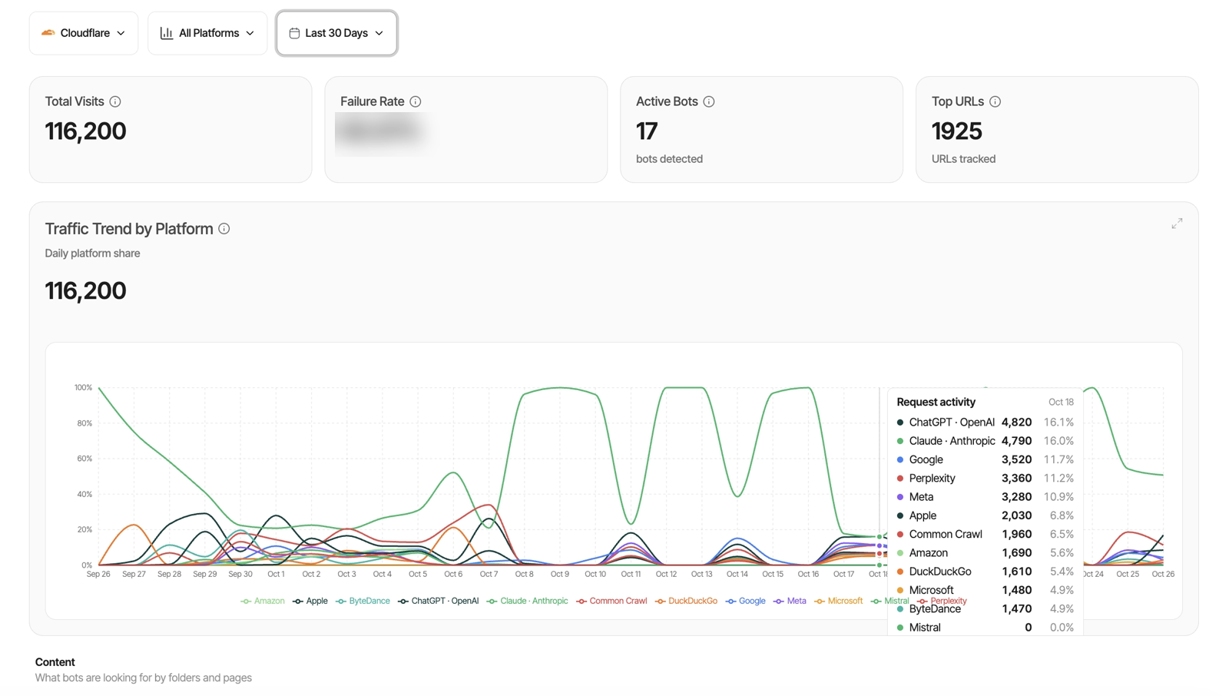Screen dimensions: 1229x696
Task: Click the Oct 9 label on the chart axis
Action: (x=559, y=574)
